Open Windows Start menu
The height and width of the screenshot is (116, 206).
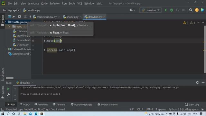(x=3, y=114)
